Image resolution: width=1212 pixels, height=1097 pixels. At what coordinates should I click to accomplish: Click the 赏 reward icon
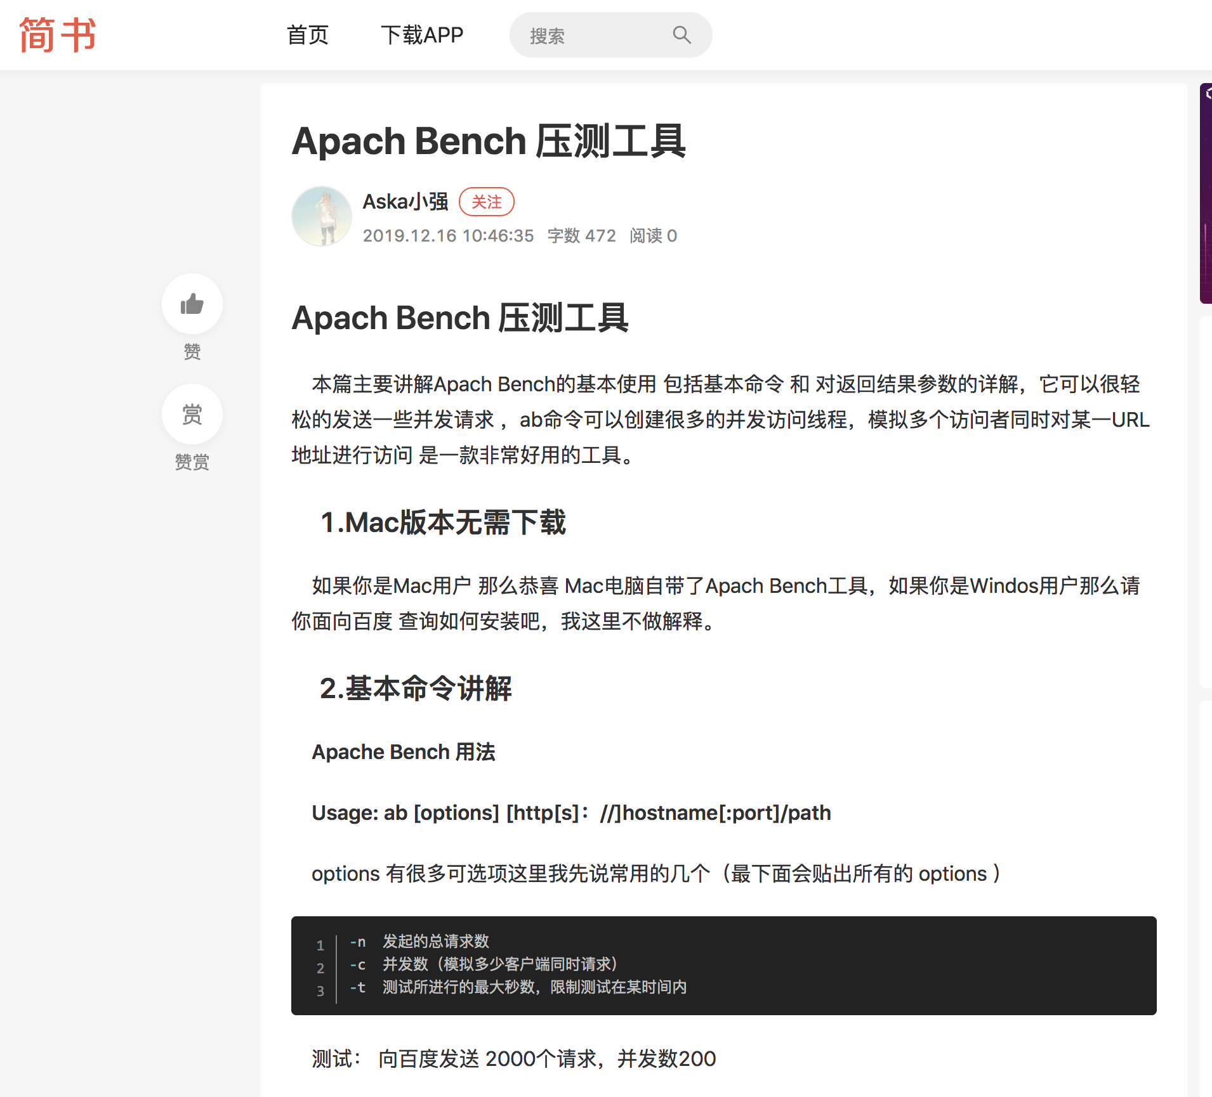tap(192, 413)
